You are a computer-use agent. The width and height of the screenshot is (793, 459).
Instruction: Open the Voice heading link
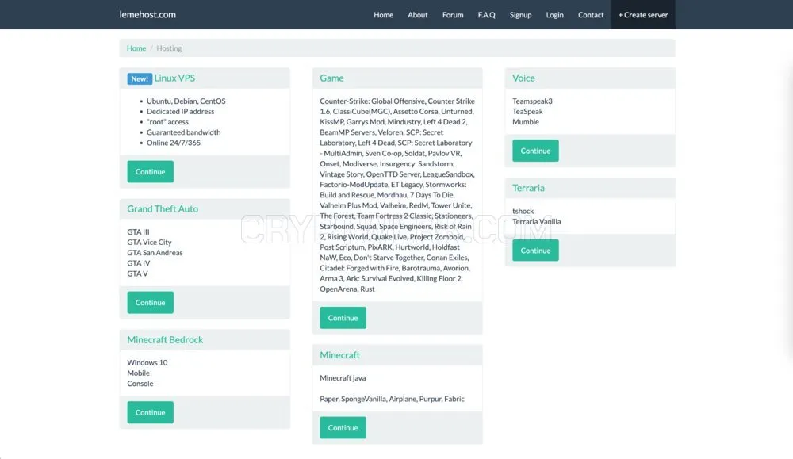(523, 78)
